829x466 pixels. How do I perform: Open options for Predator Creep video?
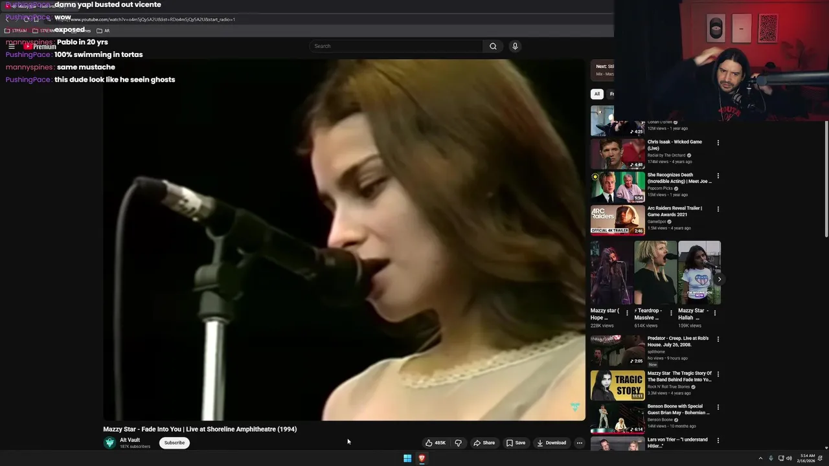pyautogui.click(x=718, y=339)
